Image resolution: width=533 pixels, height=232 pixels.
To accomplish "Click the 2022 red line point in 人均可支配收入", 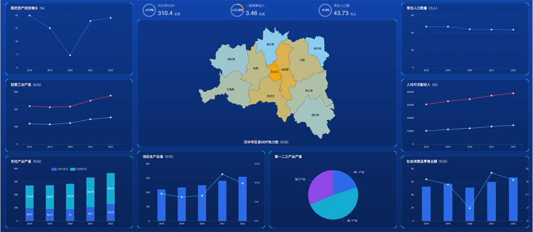I will click(x=513, y=93).
